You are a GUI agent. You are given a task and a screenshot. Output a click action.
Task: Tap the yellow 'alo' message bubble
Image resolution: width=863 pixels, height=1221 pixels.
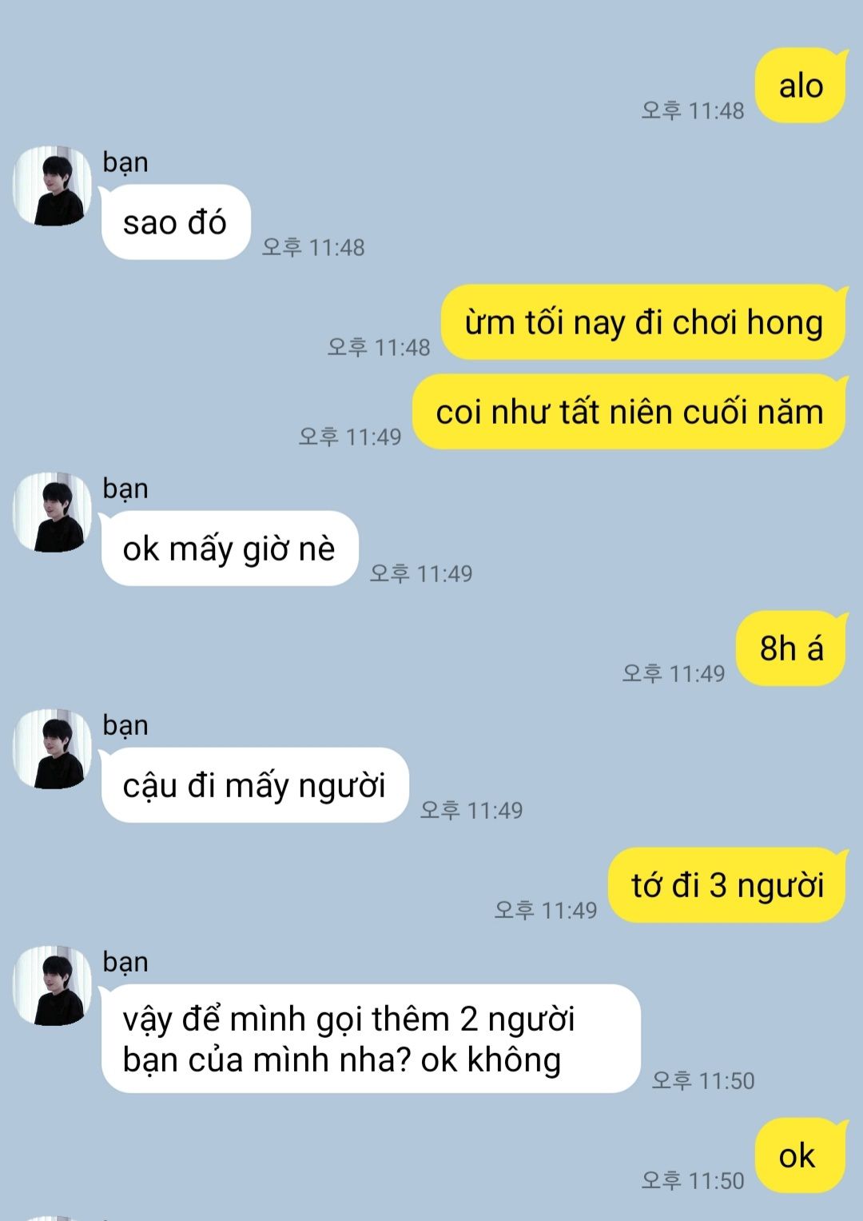801,86
